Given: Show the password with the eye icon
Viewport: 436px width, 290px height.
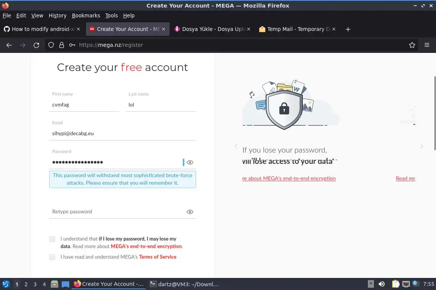Looking at the screenshot, I should 190,162.
